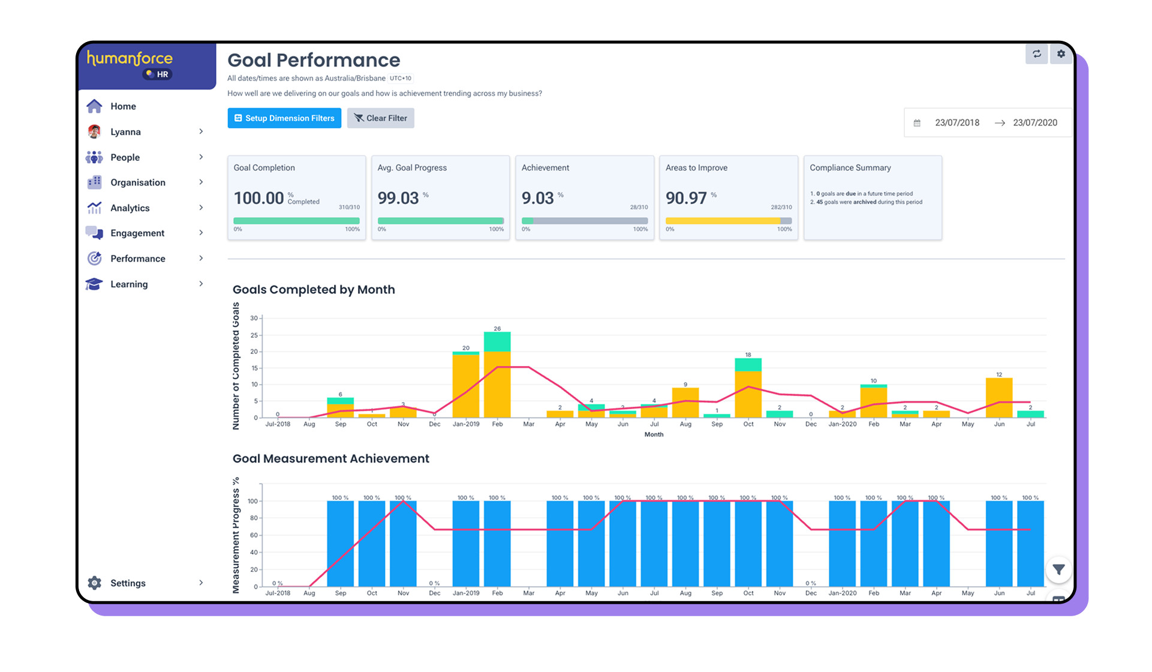This screenshot has width=1152, height=672.
Task: Click the Engagement speech bubbles icon
Action: 94,233
